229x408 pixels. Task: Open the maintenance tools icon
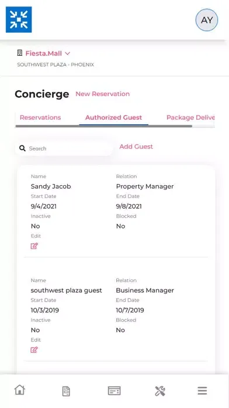pyautogui.click(x=160, y=391)
